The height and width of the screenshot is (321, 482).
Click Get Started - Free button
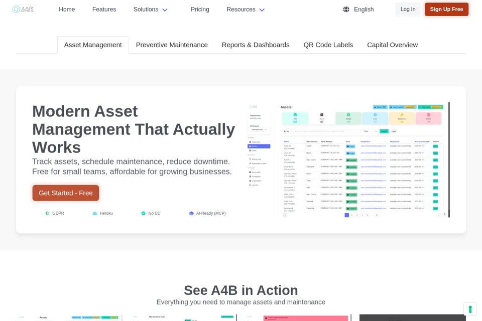(x=65, y=193)
